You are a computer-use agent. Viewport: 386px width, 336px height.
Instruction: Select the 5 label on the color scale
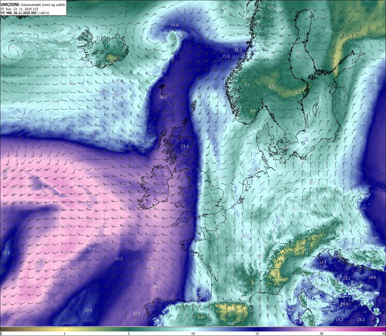coord(129,334)
